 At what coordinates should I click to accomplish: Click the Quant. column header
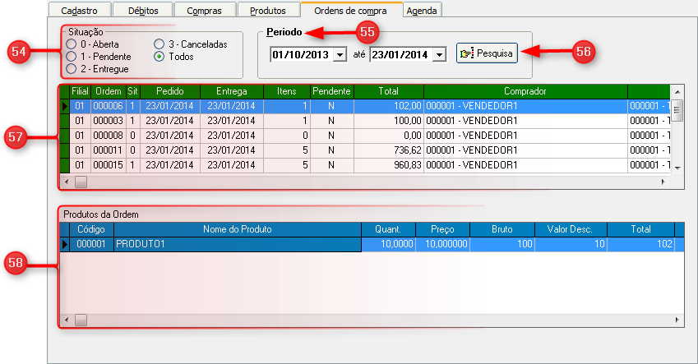(x=388, y=229)
